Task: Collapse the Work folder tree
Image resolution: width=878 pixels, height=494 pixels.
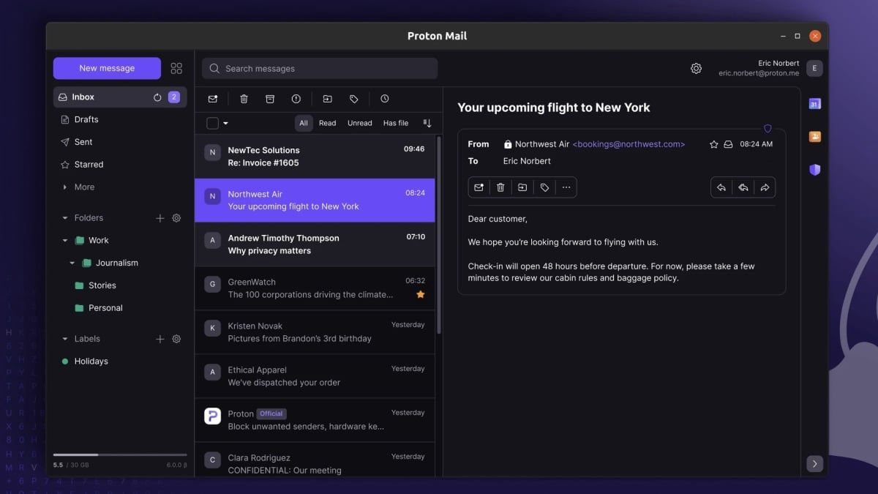Action: coord(65,240)
